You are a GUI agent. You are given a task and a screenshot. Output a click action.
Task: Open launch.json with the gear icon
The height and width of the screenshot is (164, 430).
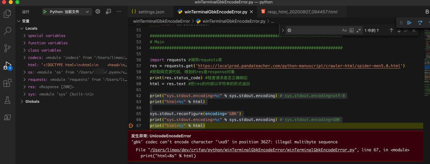click(x=97, y=11)
